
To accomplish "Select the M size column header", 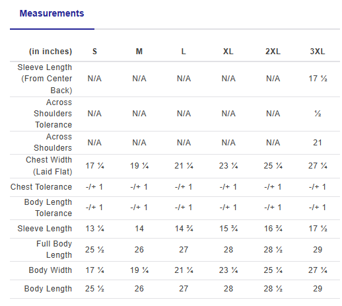I will coord(139,52).
